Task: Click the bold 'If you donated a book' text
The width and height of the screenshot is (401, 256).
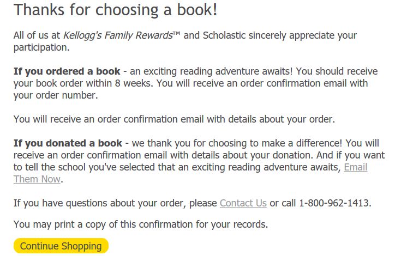Action: 68,143
